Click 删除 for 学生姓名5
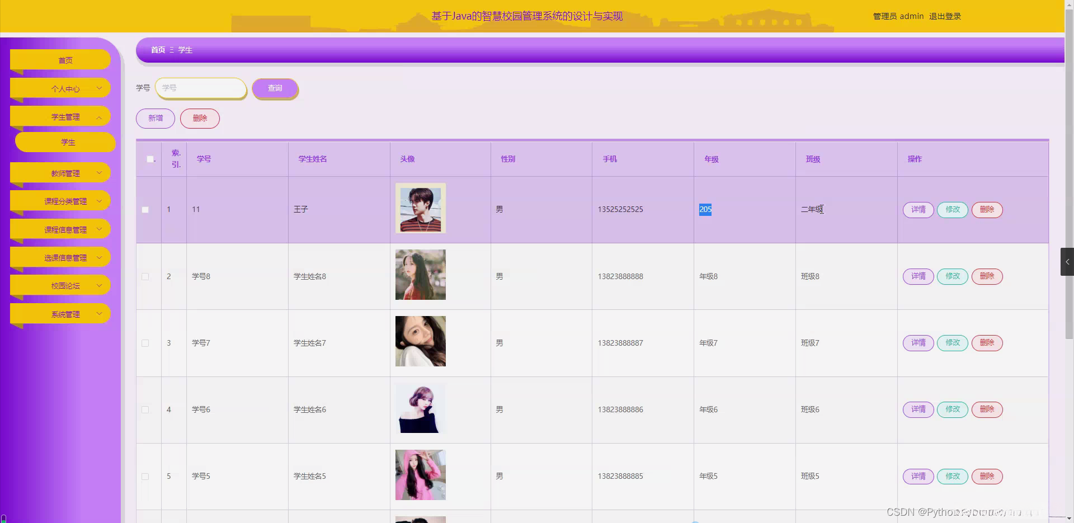This screenshot has width=1074, height=523. (987, 477)
